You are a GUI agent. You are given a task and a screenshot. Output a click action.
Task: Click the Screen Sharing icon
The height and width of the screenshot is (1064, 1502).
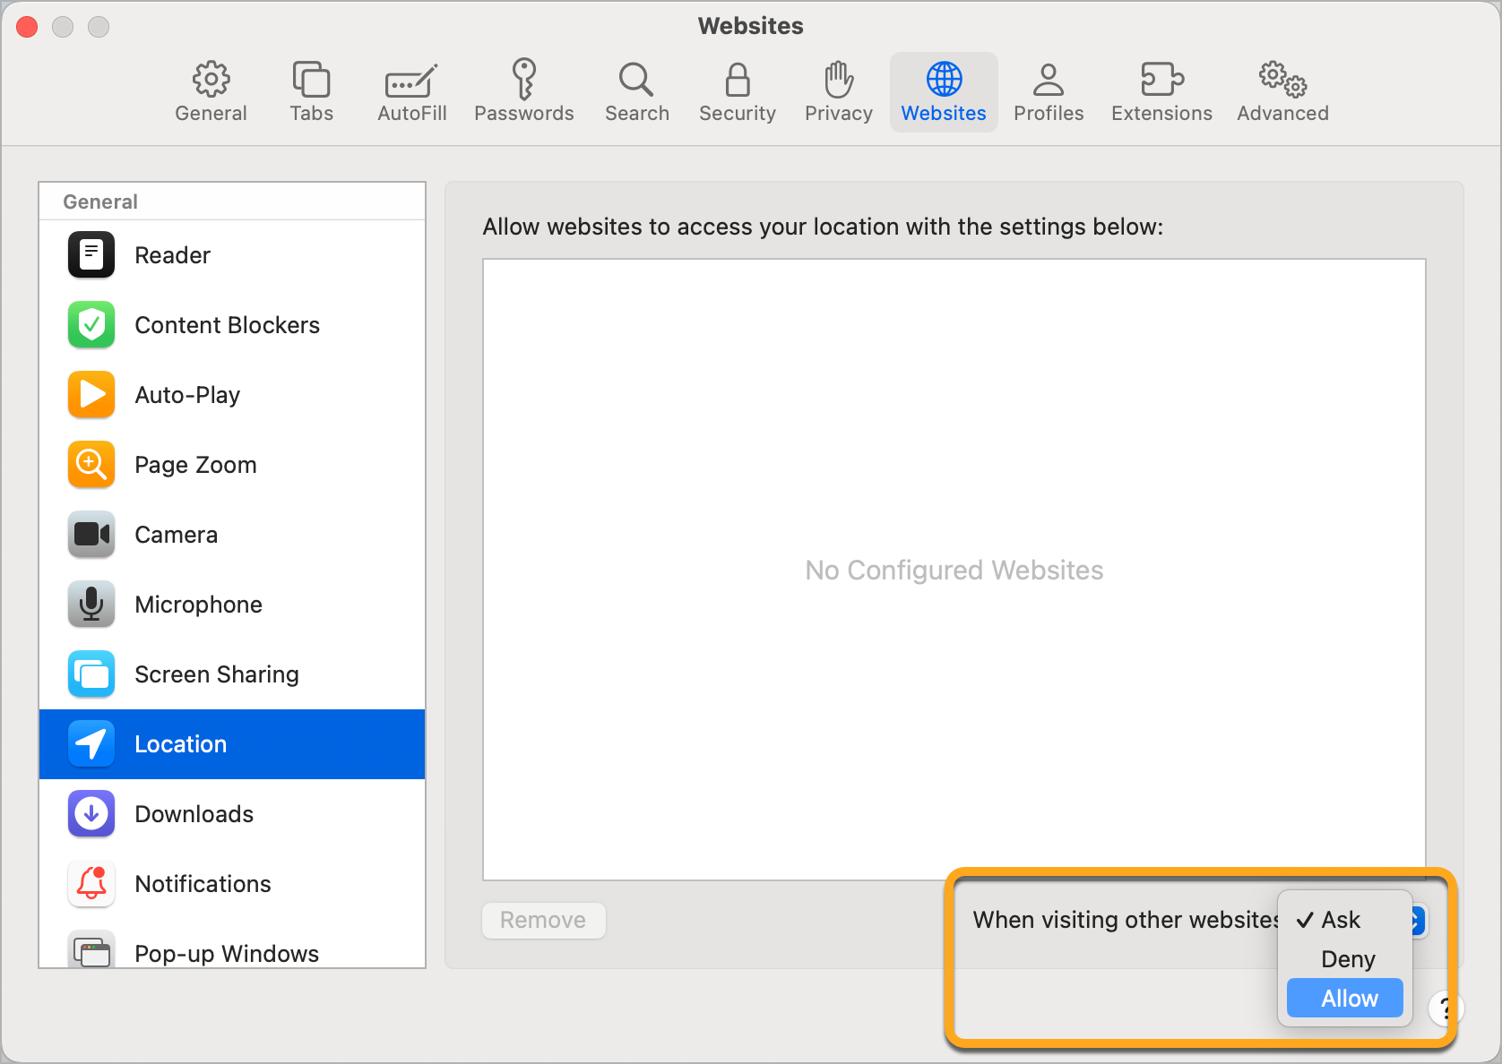91,674
